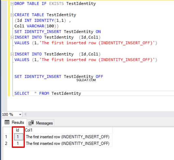The width and height of the screenshot is (174, 160).
Task: Collapse the DROP TABLE statement block
Action: tap(12, 4)
